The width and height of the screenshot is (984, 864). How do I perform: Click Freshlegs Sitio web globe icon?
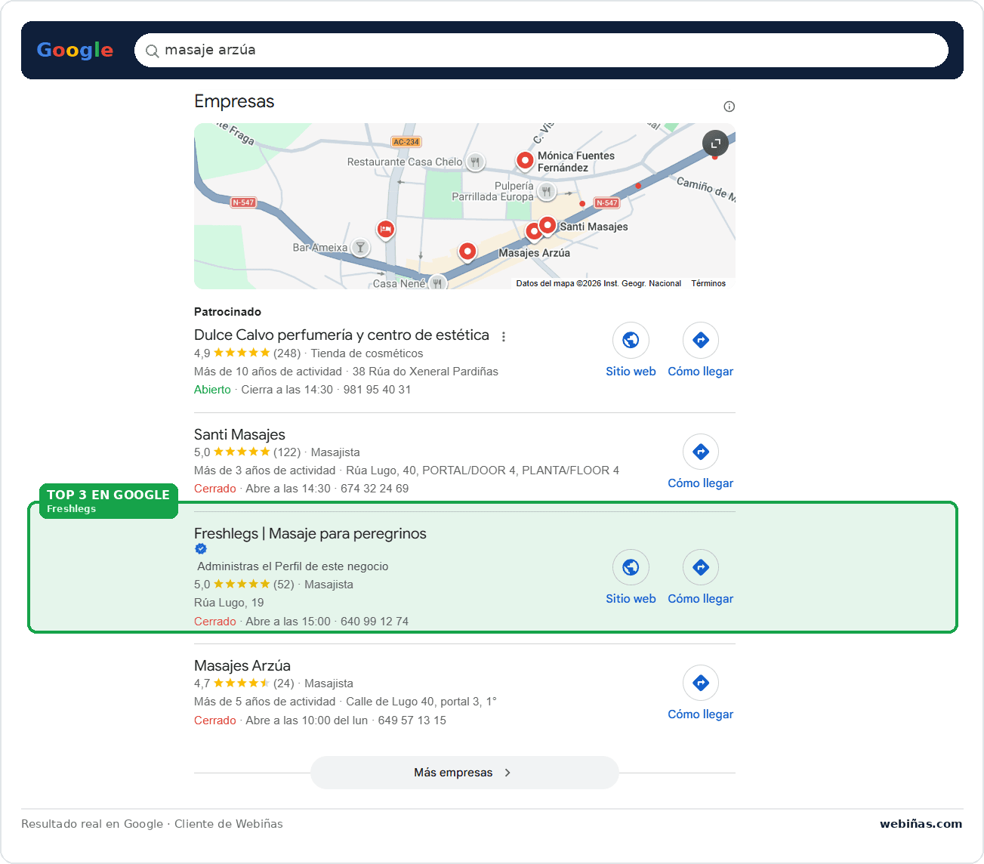pos(631,567)
